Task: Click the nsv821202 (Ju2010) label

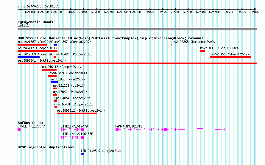Action: click(x=69, y=85)
